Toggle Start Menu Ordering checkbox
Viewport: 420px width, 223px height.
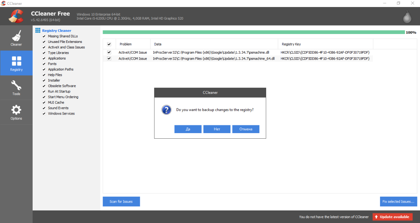[x=44, y=97]
